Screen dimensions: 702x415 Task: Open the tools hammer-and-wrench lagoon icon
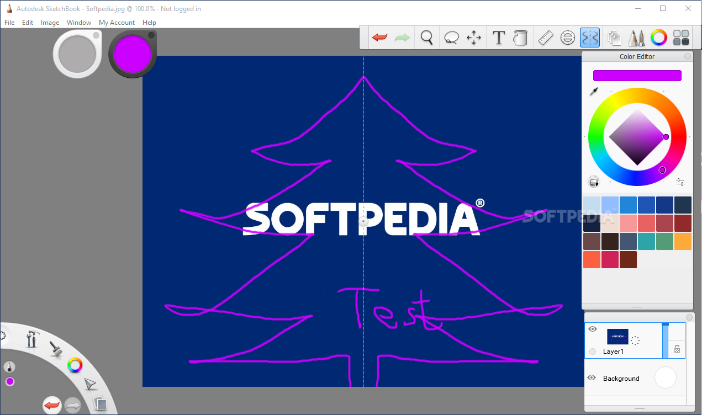click(32, 338)
